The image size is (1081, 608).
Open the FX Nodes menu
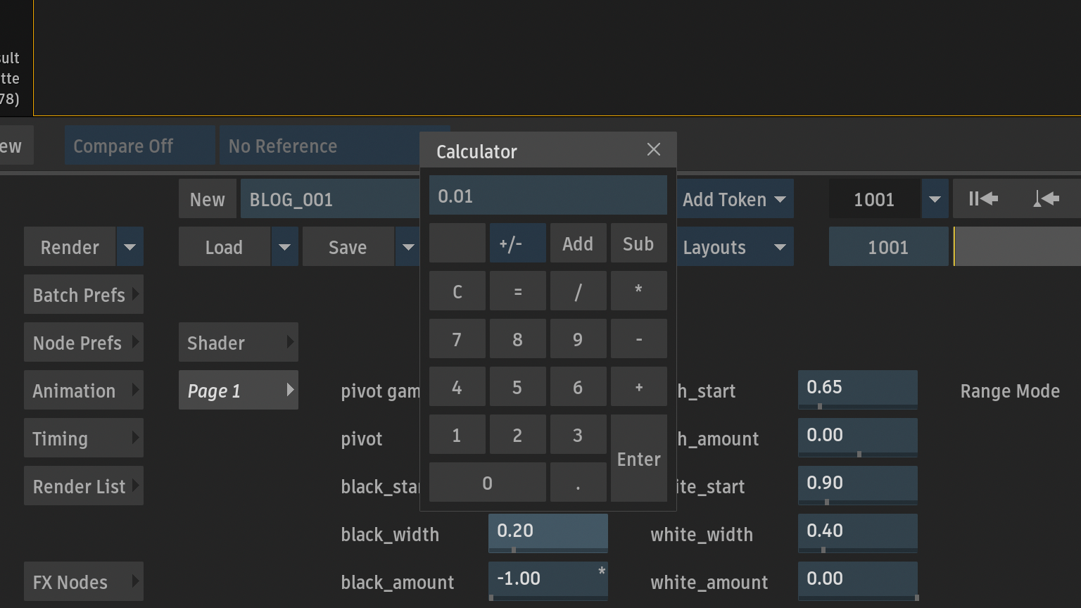(x=84, y=582)
